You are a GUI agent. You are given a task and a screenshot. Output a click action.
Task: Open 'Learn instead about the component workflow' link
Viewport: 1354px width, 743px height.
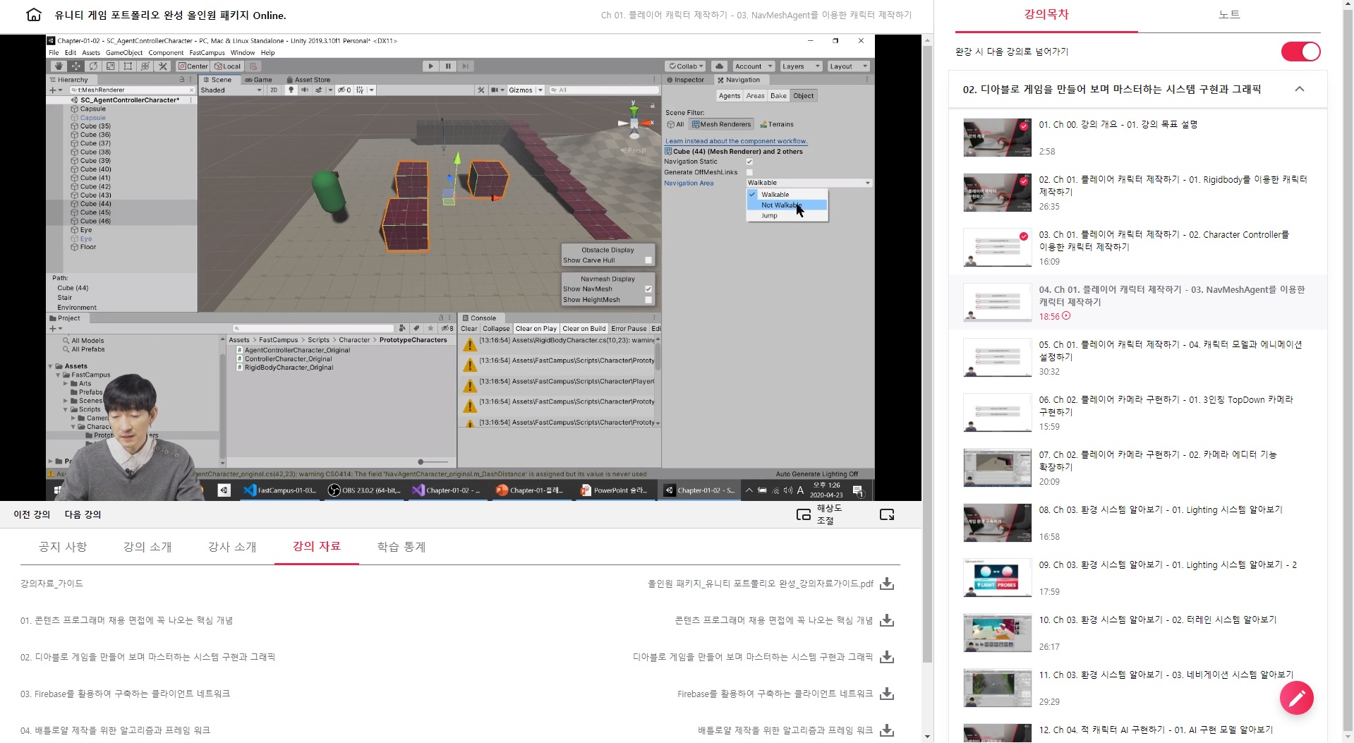point(736,141)
